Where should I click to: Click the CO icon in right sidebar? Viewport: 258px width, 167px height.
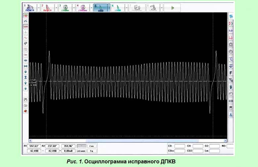(x=231, y=101)
